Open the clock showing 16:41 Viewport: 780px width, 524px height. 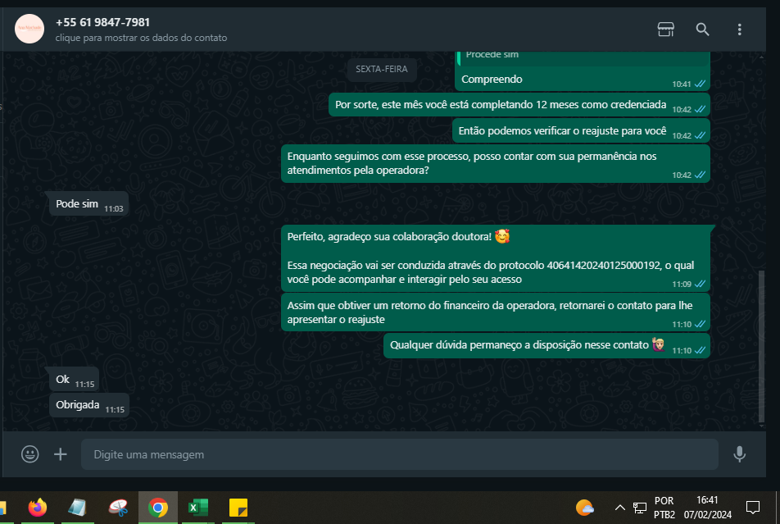coord(707,508)
